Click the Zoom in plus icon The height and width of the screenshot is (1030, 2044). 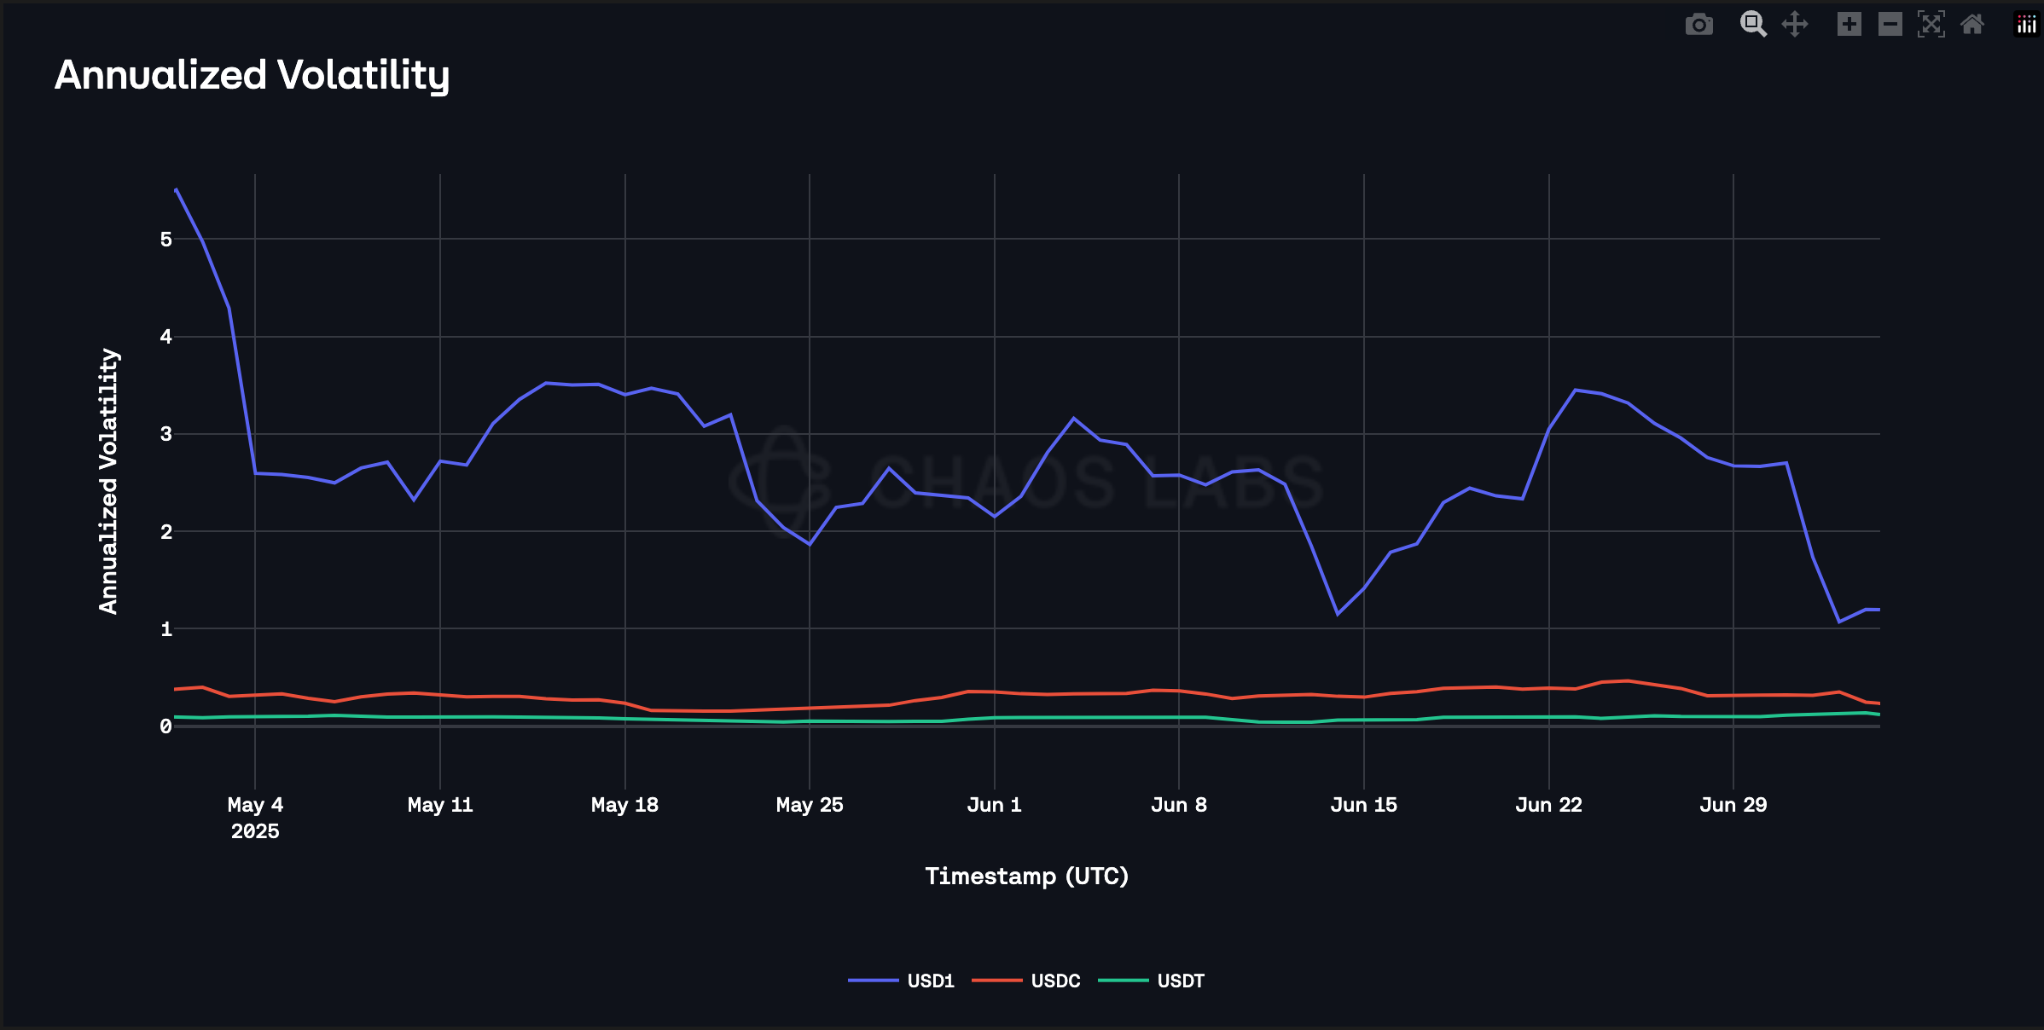pyautogui.click(x=1849, y=24)
